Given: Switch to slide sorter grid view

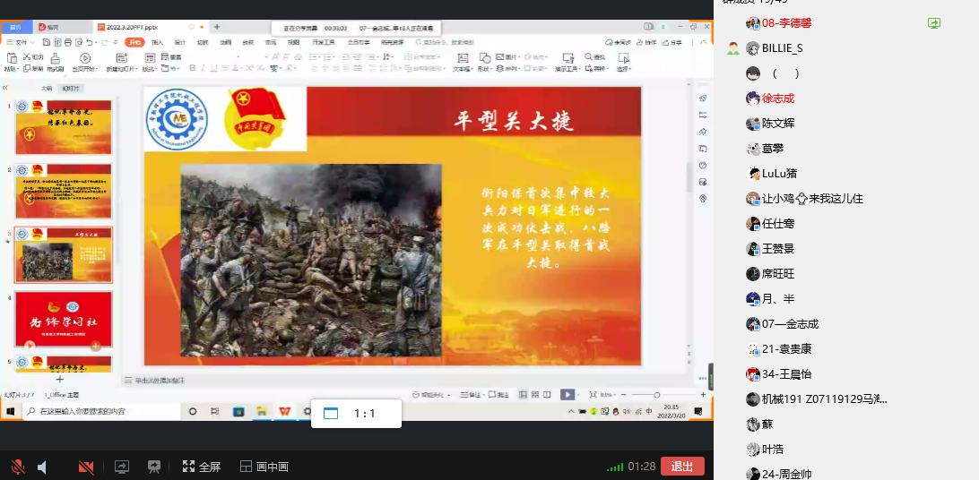Looking at the screenshot, I should click(x=536, y=395).
